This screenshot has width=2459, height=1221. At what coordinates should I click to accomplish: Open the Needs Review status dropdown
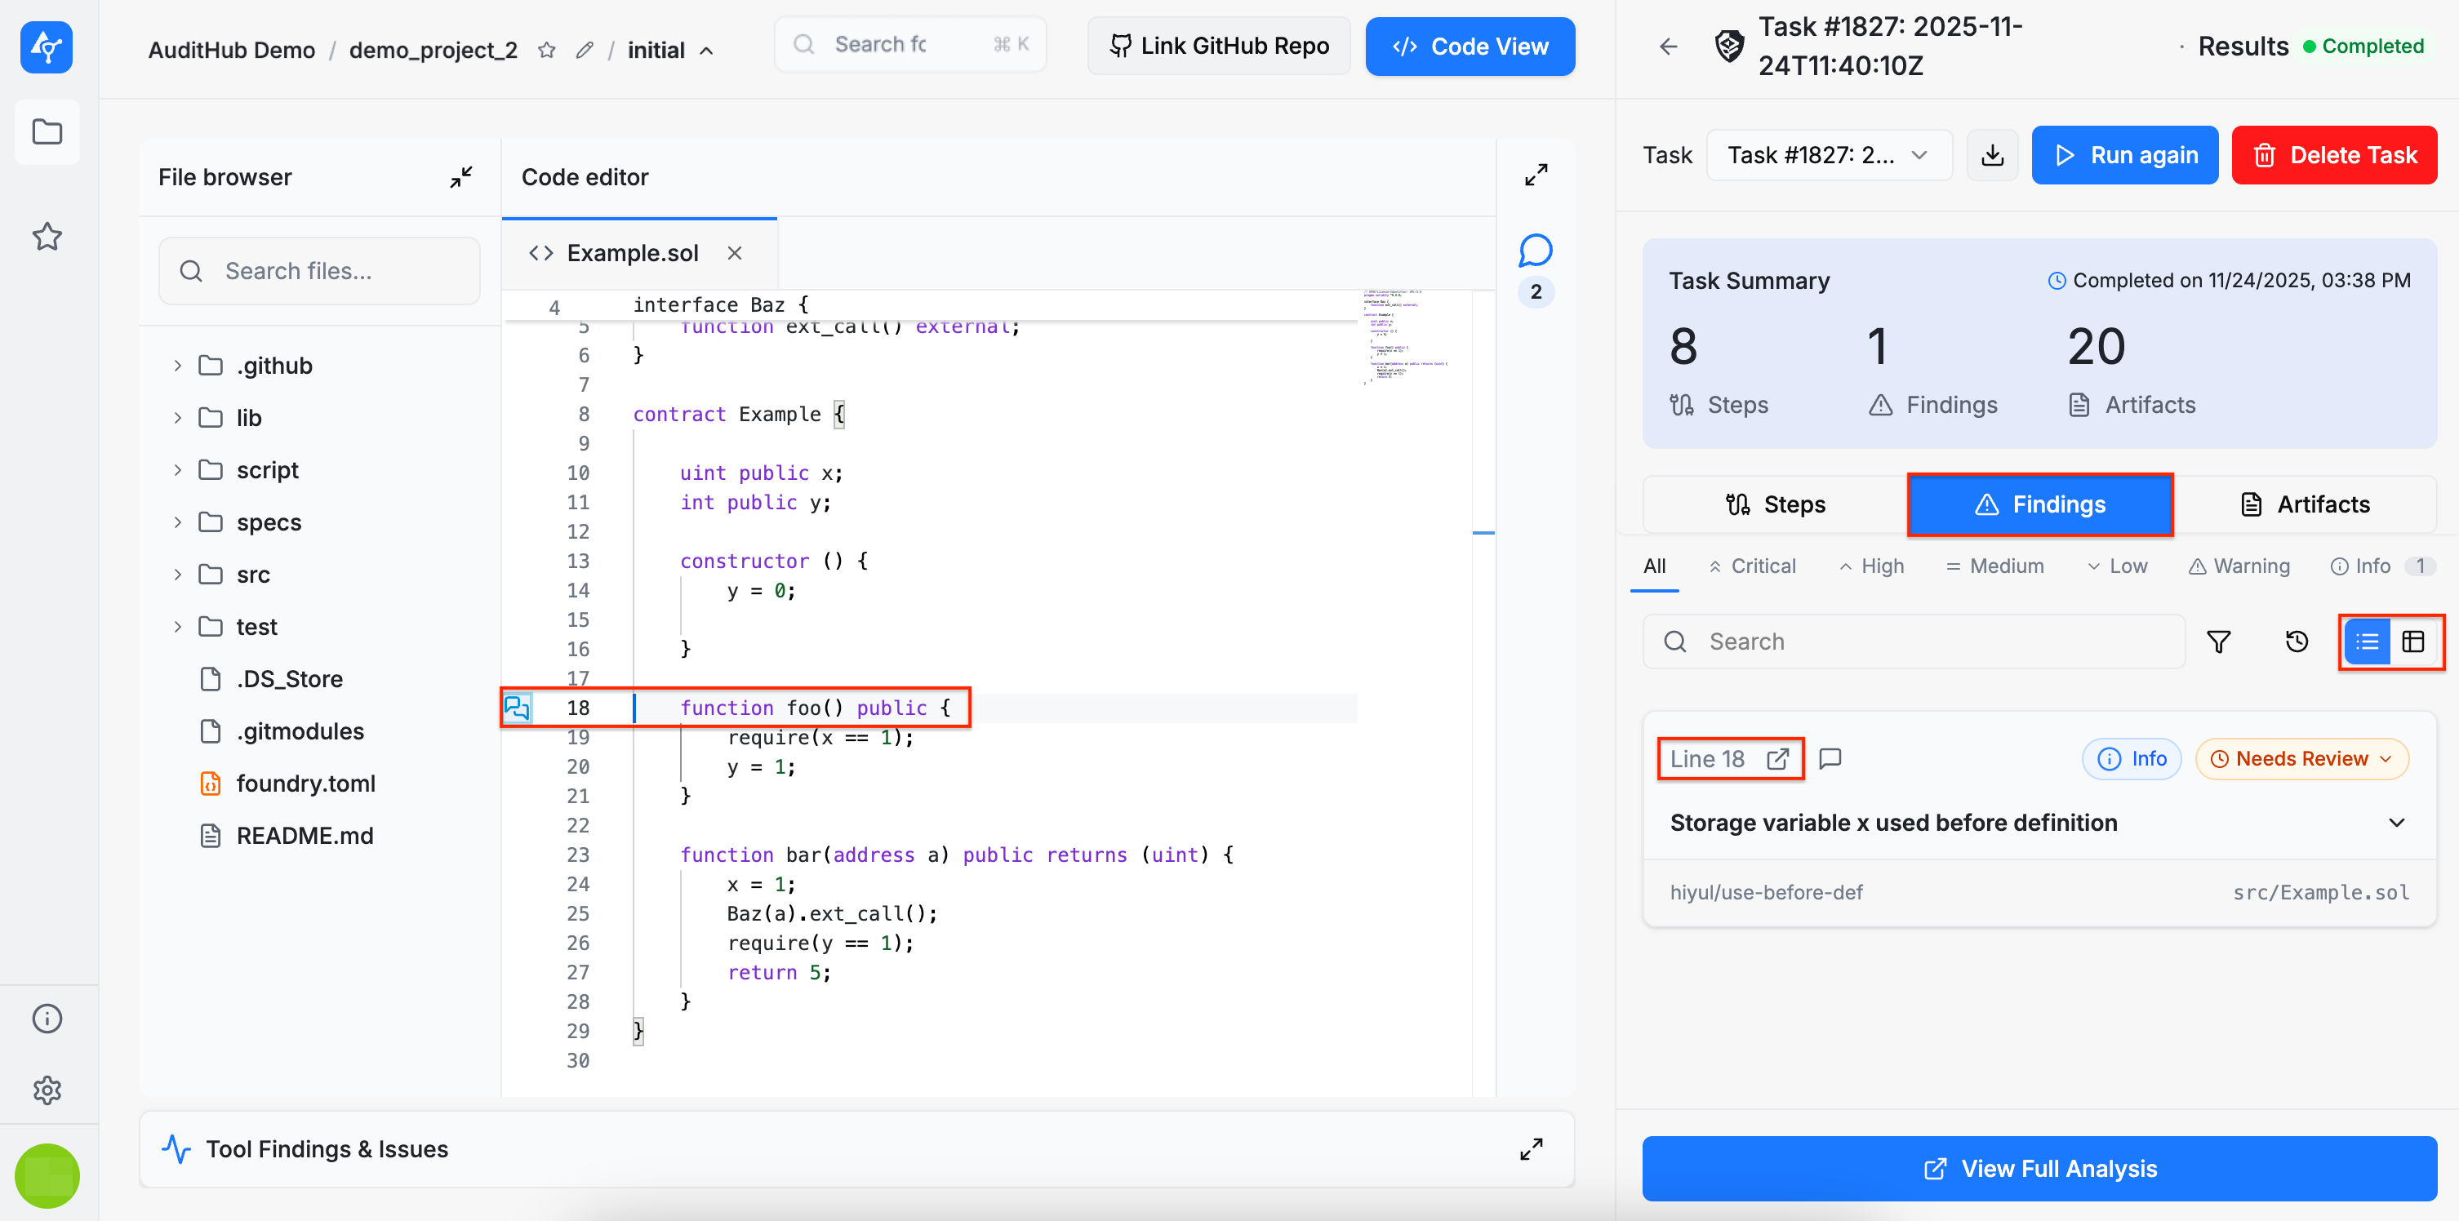coord(2301,758)
